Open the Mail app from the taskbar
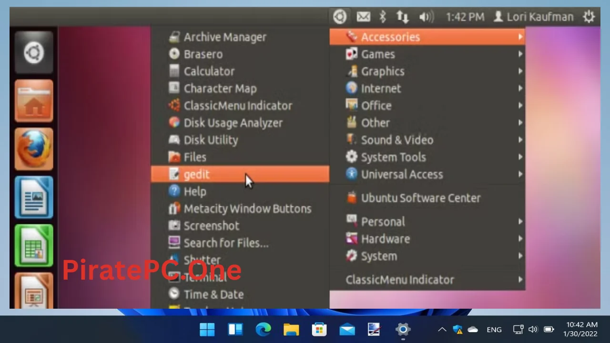The height and width of the screenshot is (343, 610). [x=347, y=329]
